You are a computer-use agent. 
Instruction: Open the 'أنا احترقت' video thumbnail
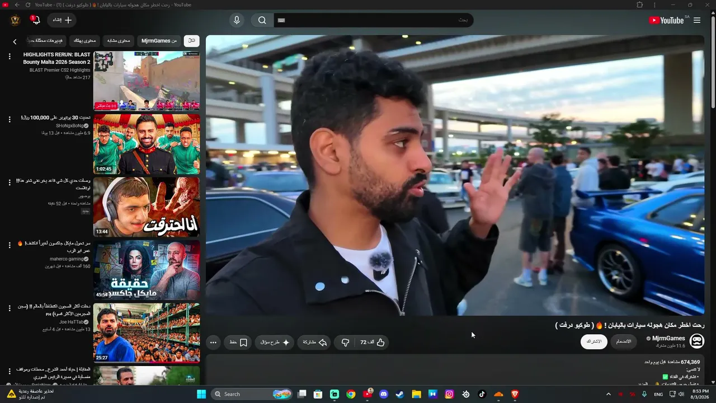[147, 207]
